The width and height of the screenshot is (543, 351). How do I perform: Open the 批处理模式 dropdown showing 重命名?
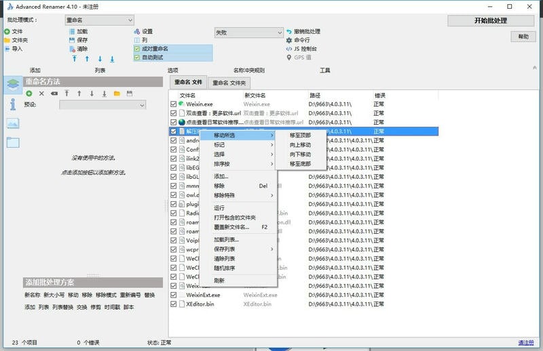(99, 20)
